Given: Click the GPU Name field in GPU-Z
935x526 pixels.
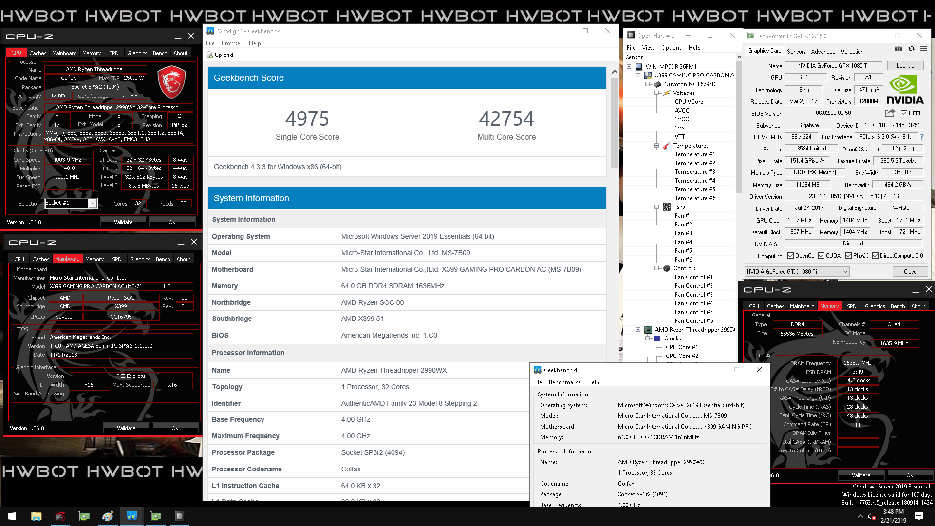Looking at the screenshot, I should point(833,66).
